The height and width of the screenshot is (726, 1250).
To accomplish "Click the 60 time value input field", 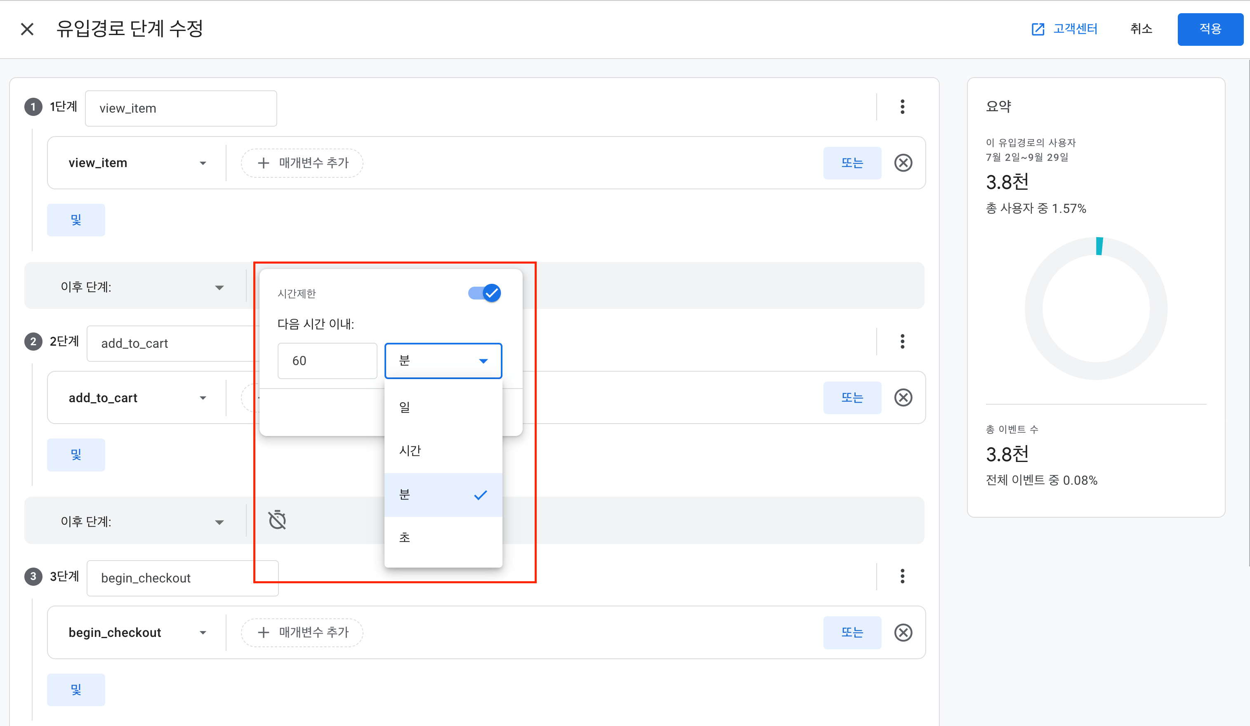I will coord(327,361).
